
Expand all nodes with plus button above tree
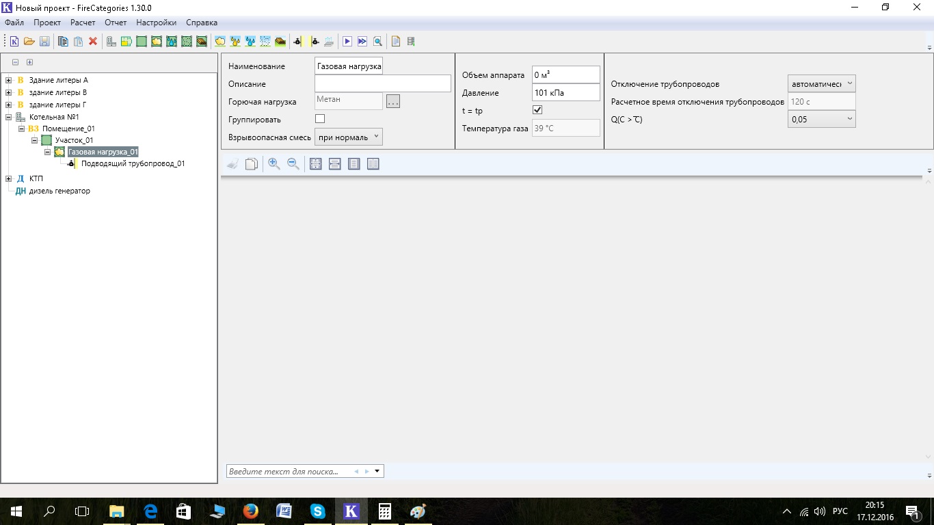[29, 62]
